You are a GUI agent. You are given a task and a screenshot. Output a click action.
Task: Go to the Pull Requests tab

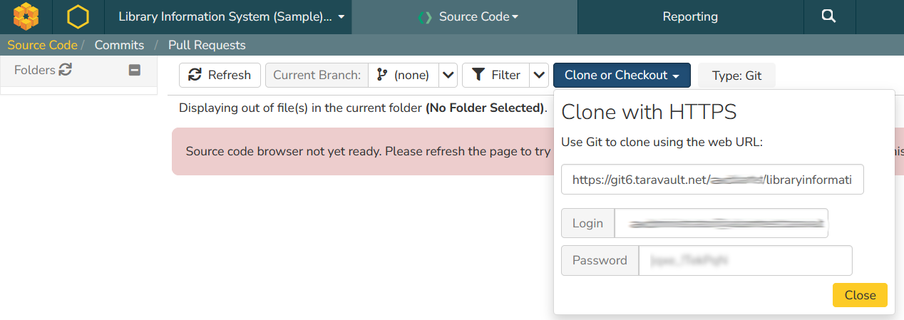(x=207, y=45)
